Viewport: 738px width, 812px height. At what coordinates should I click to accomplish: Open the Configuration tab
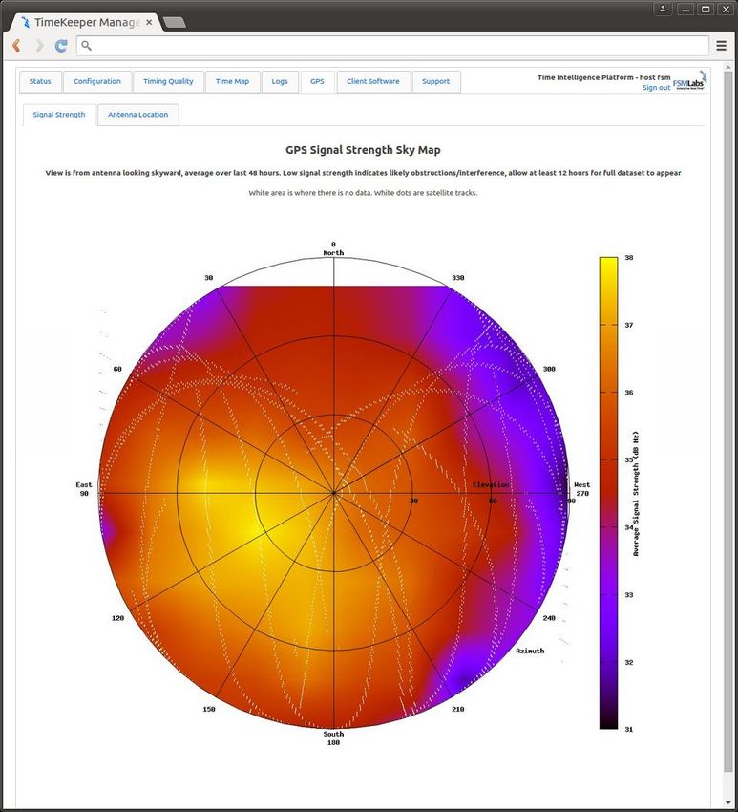point(97,82)
